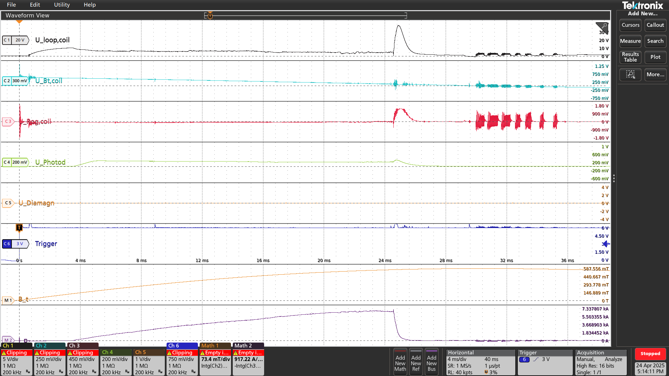
Task: Click the Cursors button
Action: pos(630,25)
